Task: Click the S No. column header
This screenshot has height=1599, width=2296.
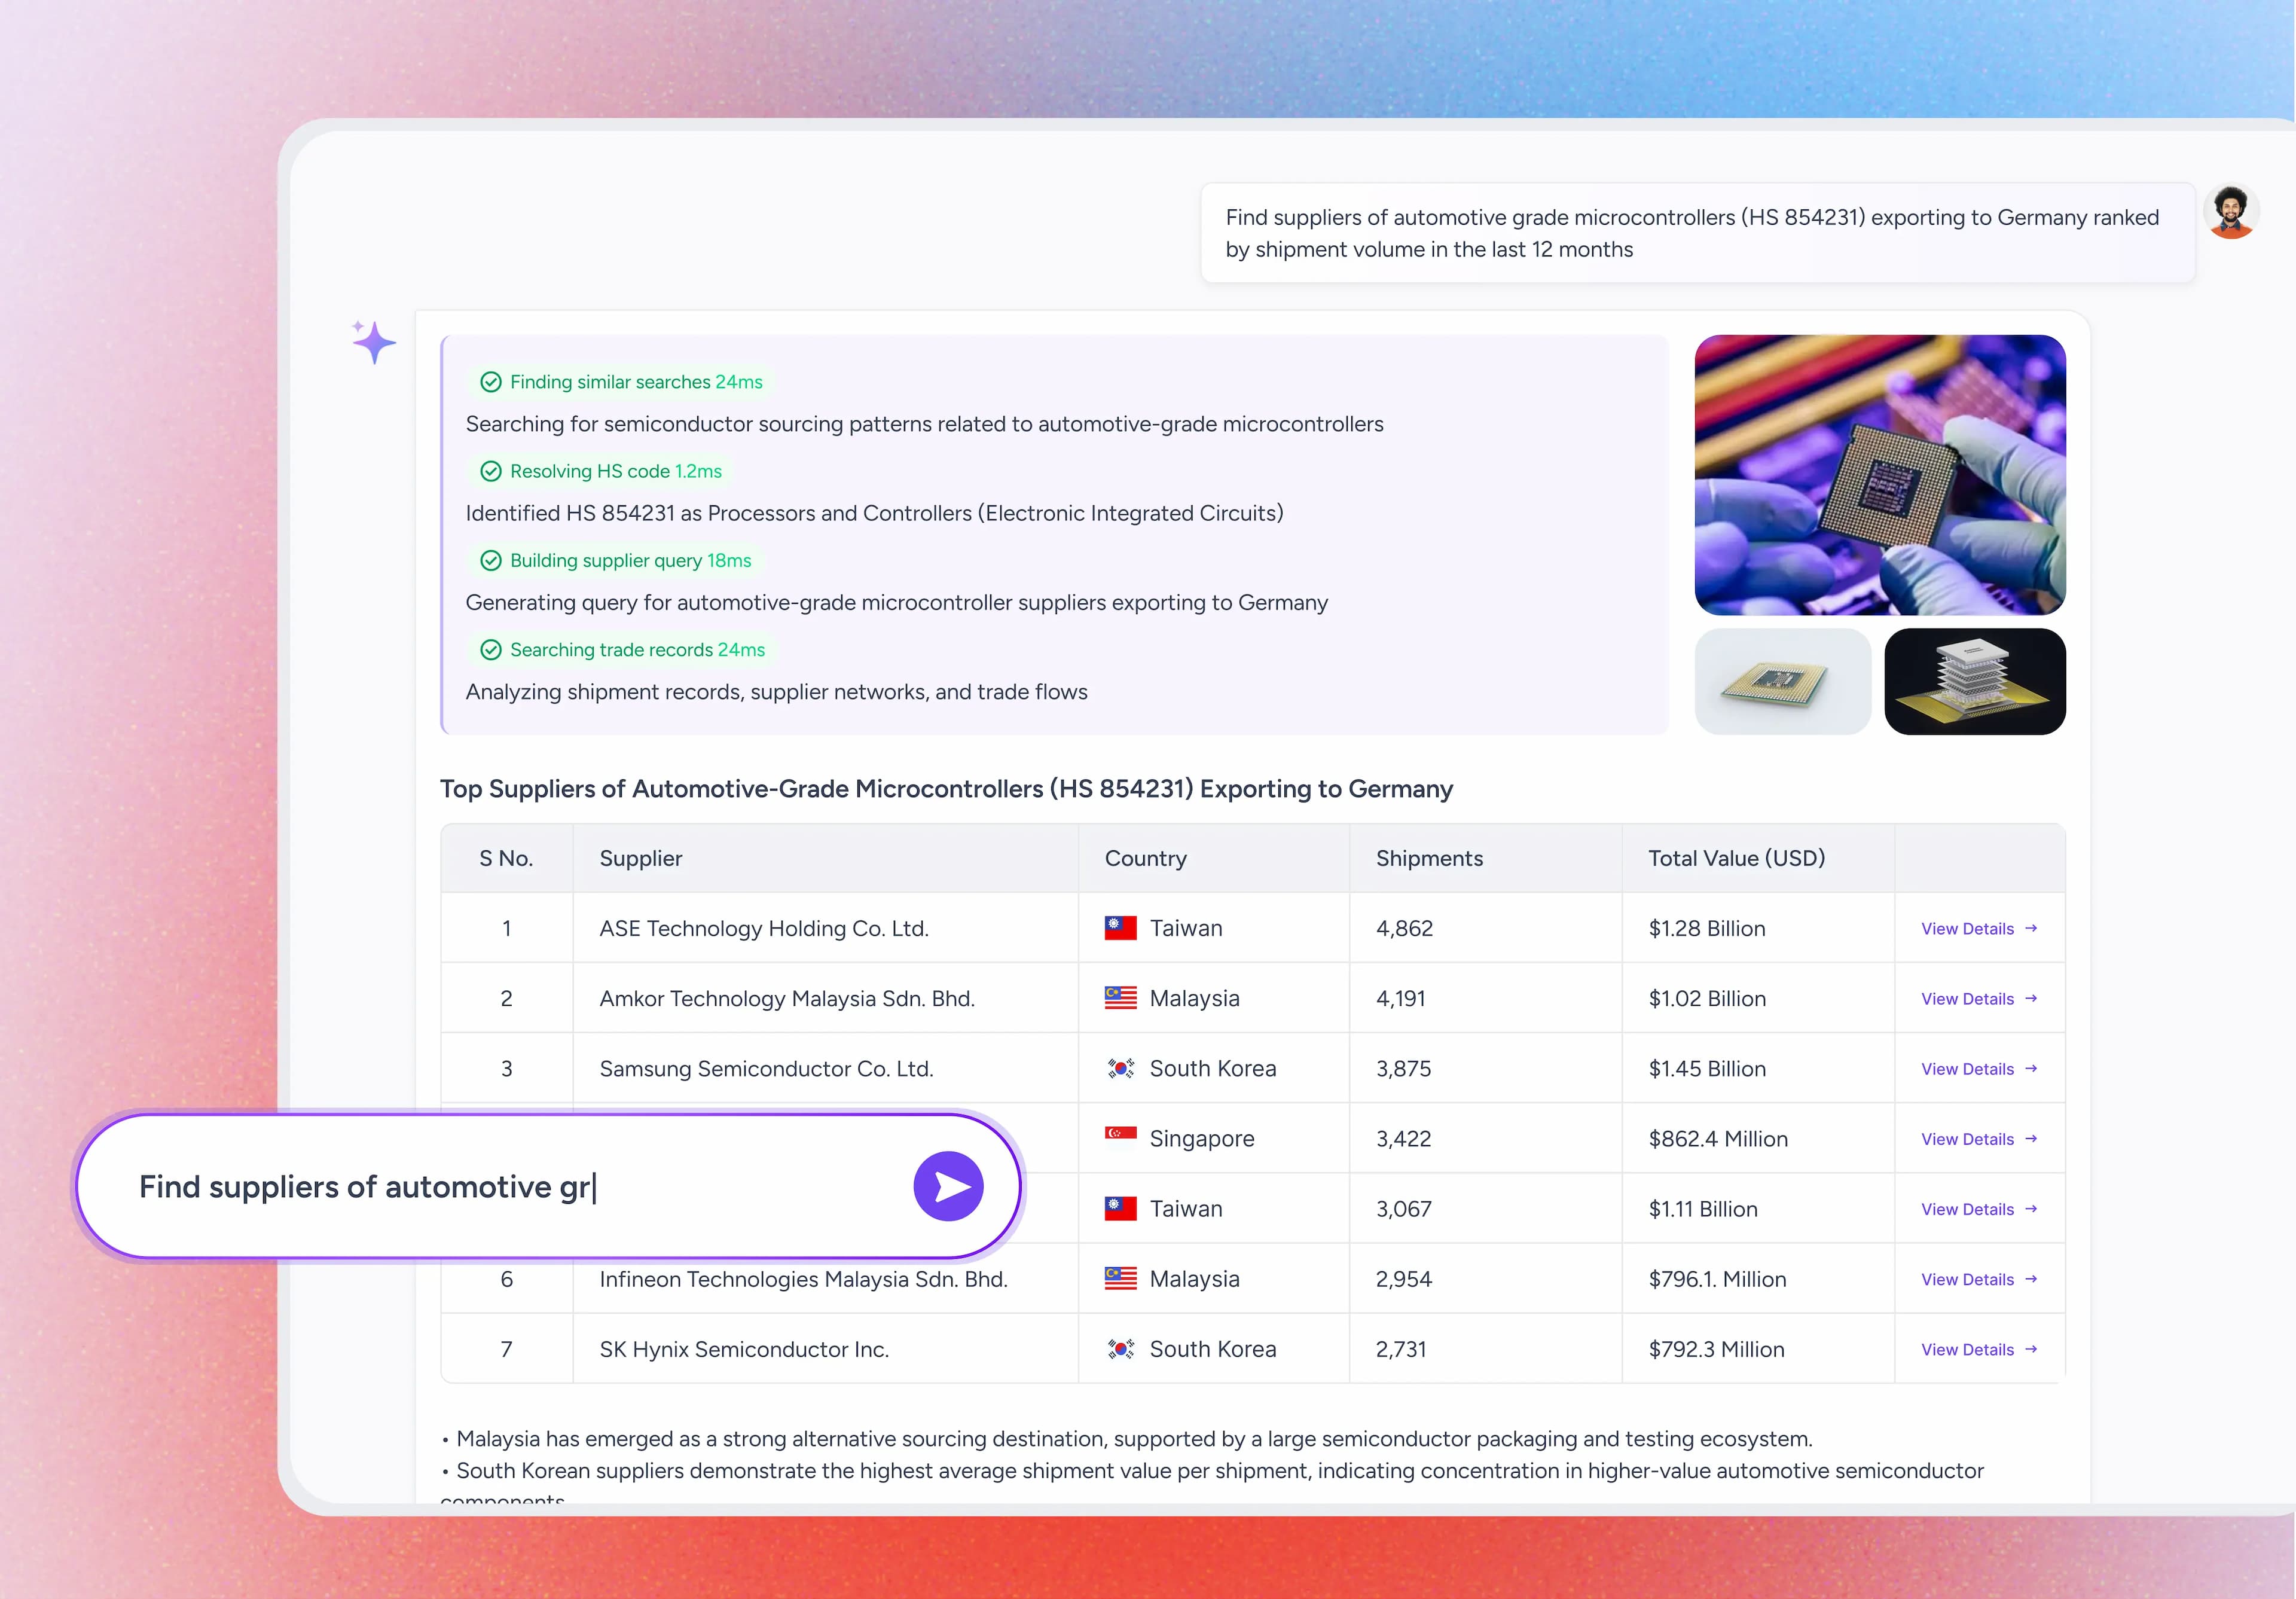Action: click(x=506, y=858)
